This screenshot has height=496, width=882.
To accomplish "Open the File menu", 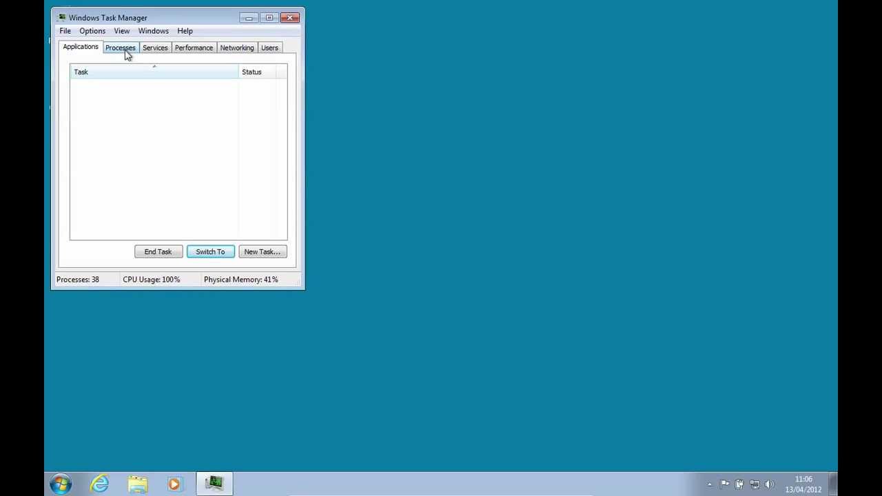I will coord(65,31).
